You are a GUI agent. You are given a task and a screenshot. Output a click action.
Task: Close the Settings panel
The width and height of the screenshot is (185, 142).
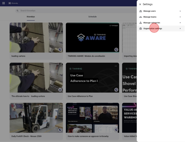pyautogui.click(x=140, y=4)
